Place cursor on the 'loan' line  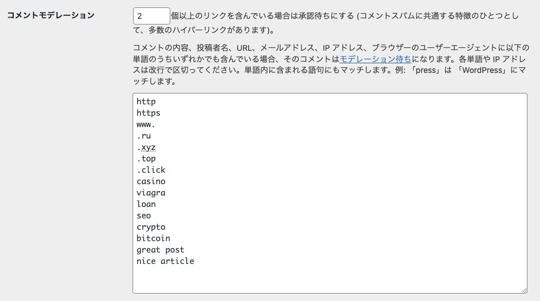point(146,204)
